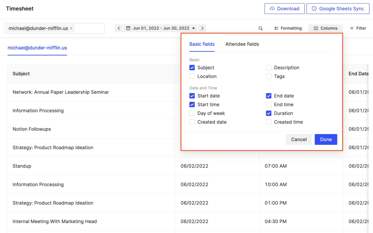Go to next date range arrow
The image size is (373, 233).
click(202, 28)
